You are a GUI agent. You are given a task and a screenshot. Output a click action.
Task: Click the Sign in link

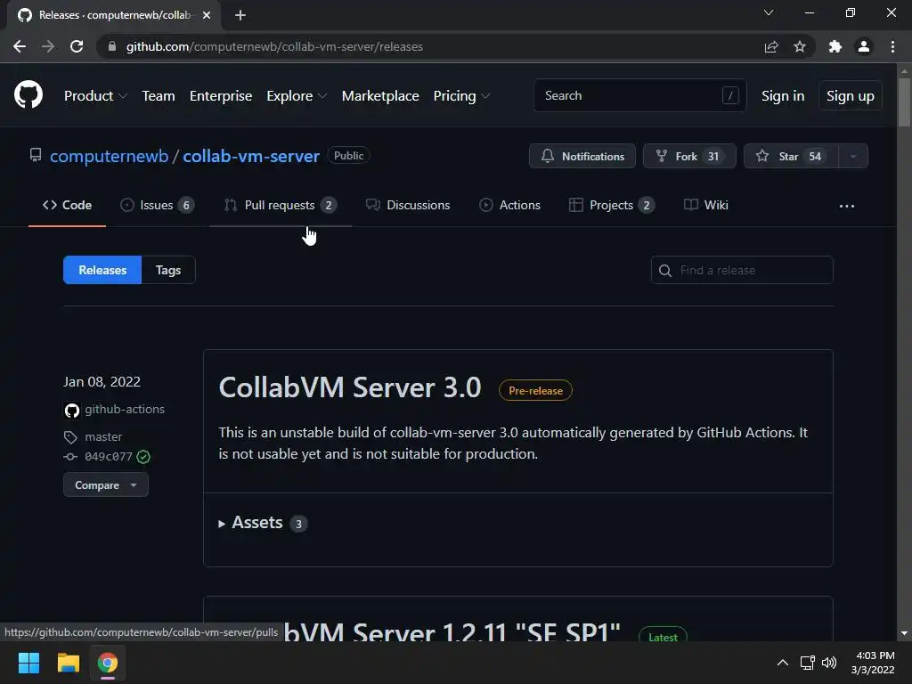[x=783, y=96]
